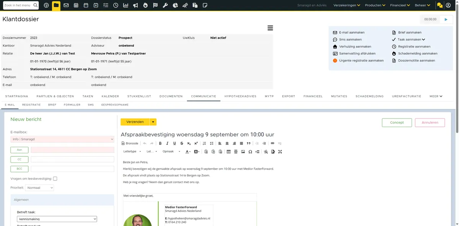Start the timer play button
The height and width of the screenshot is (226, 459).
[446, 19]
